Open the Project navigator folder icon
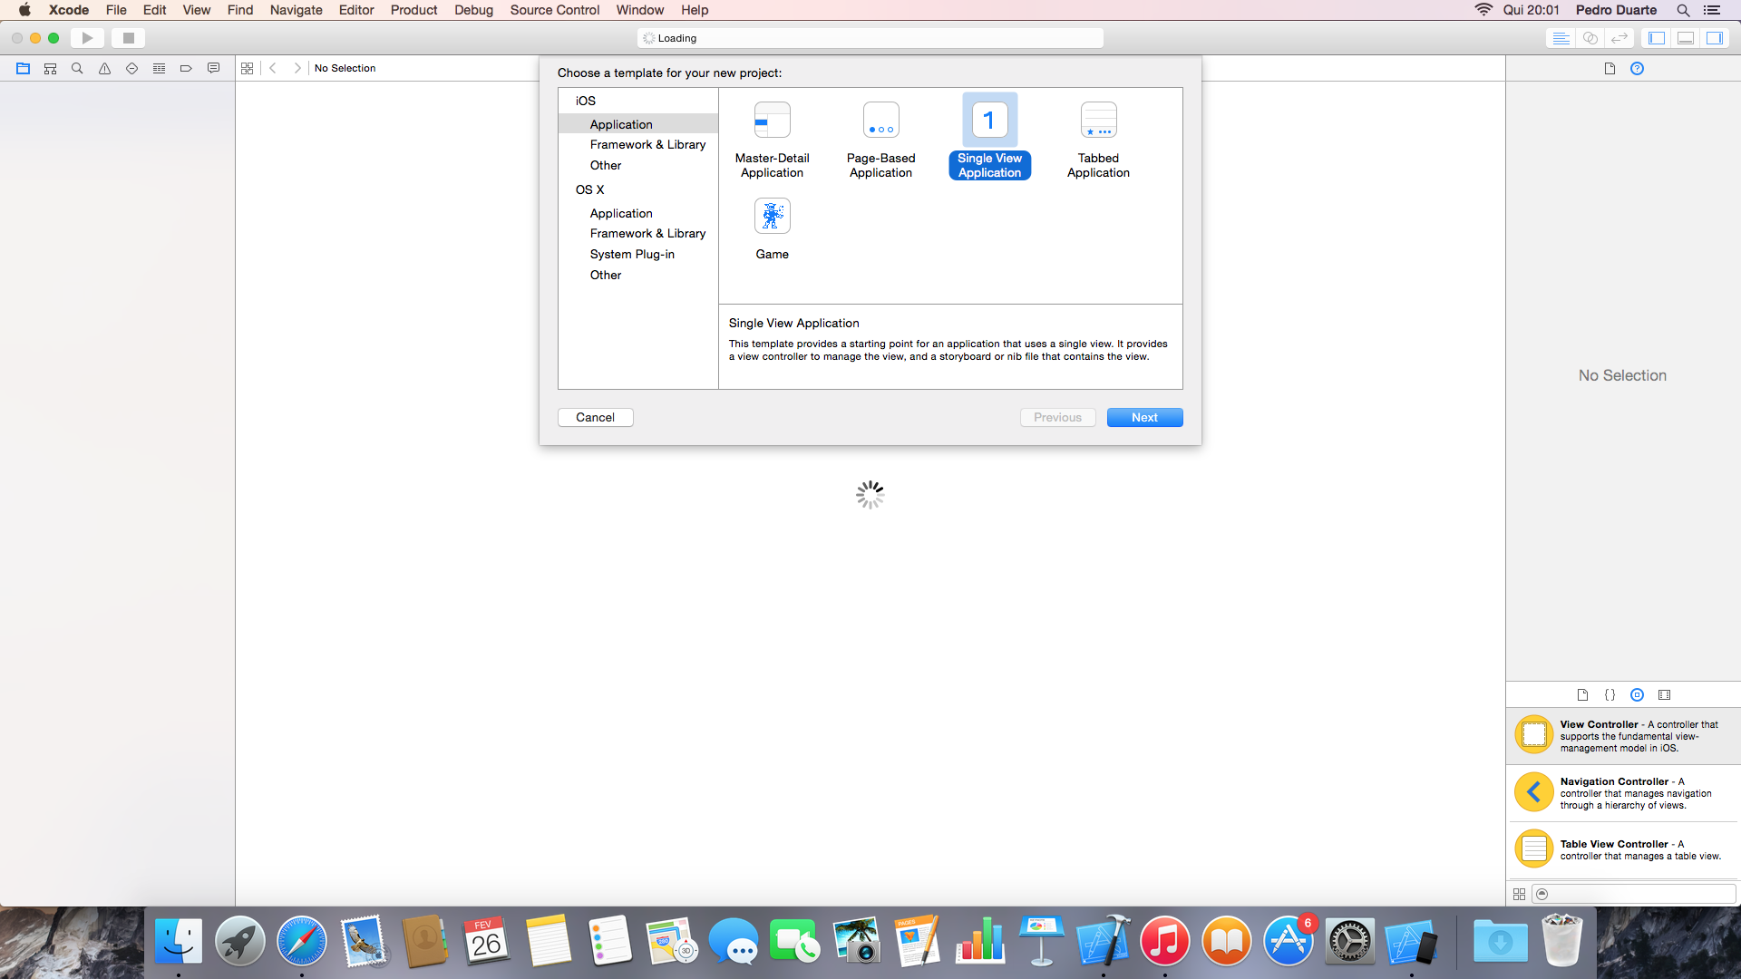The height and width of the screenshot is (979, 1741). [x=24, y=68]
